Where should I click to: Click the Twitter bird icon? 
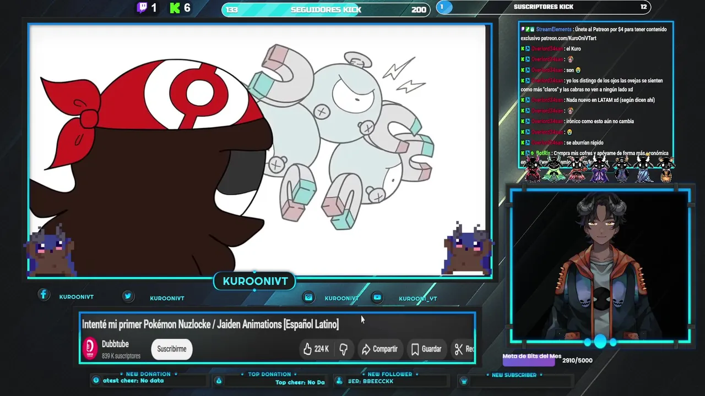(128, 296)
